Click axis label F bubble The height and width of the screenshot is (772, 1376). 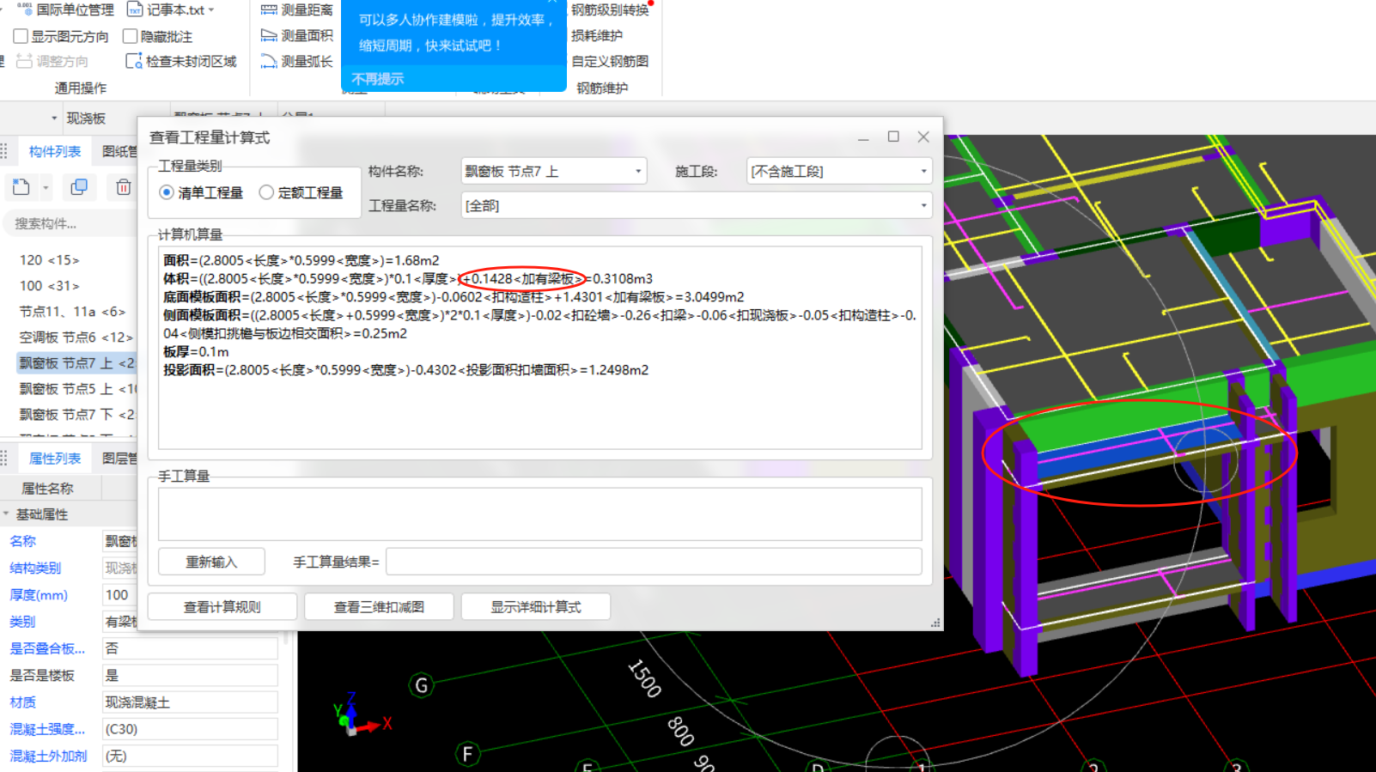tap(467, 754)
